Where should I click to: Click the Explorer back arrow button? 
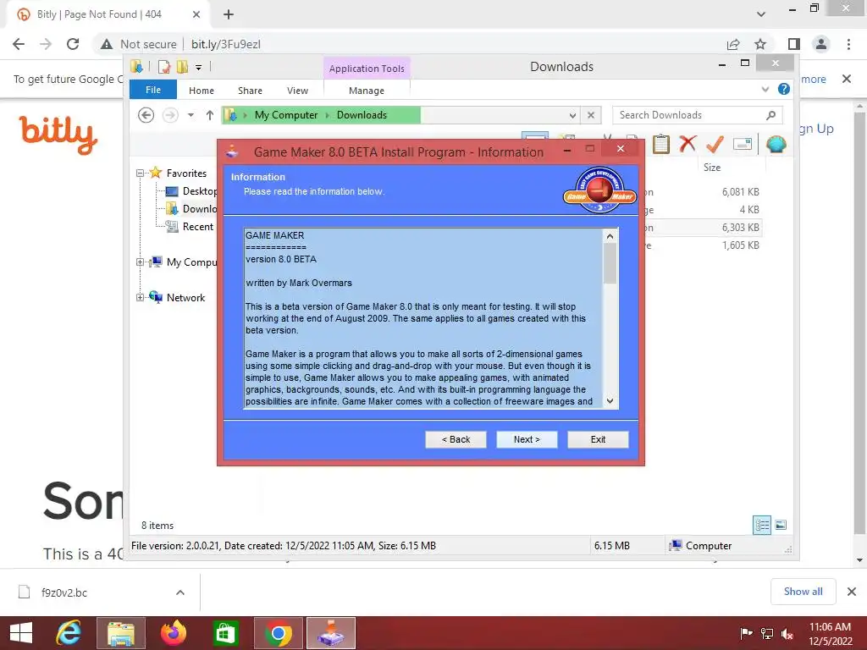tap(146, 115)
